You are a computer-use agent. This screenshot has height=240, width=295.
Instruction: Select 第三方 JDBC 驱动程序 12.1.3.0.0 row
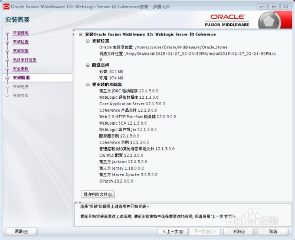pyautogui.click(x=129, y=91)
